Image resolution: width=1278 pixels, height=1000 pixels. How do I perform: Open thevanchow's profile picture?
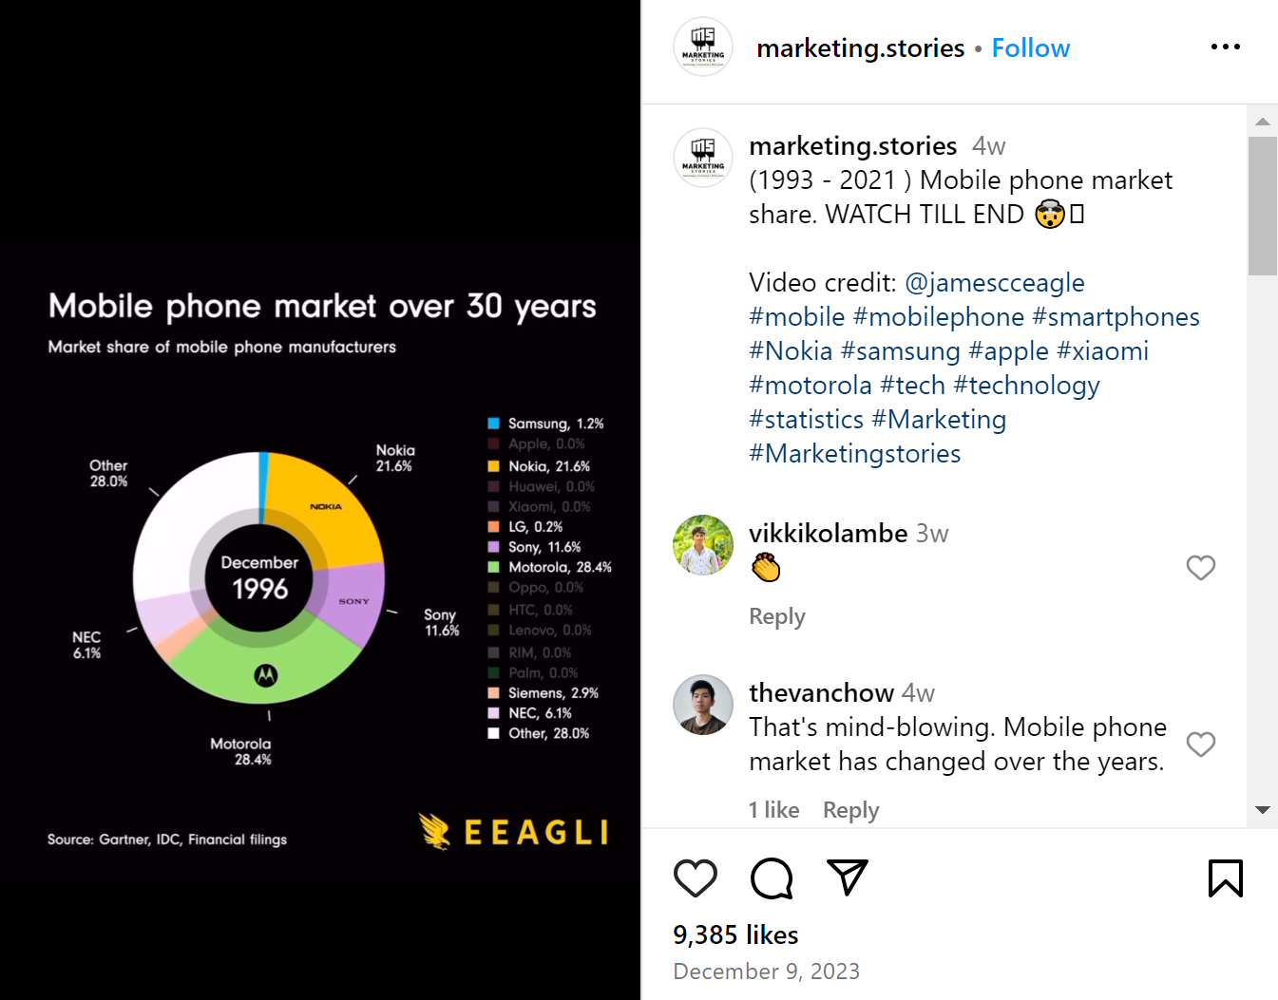point(702,705)
